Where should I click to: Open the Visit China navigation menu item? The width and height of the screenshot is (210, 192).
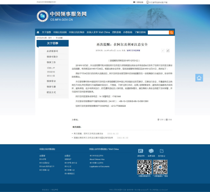pyautogui.click(x=98, y=32)
